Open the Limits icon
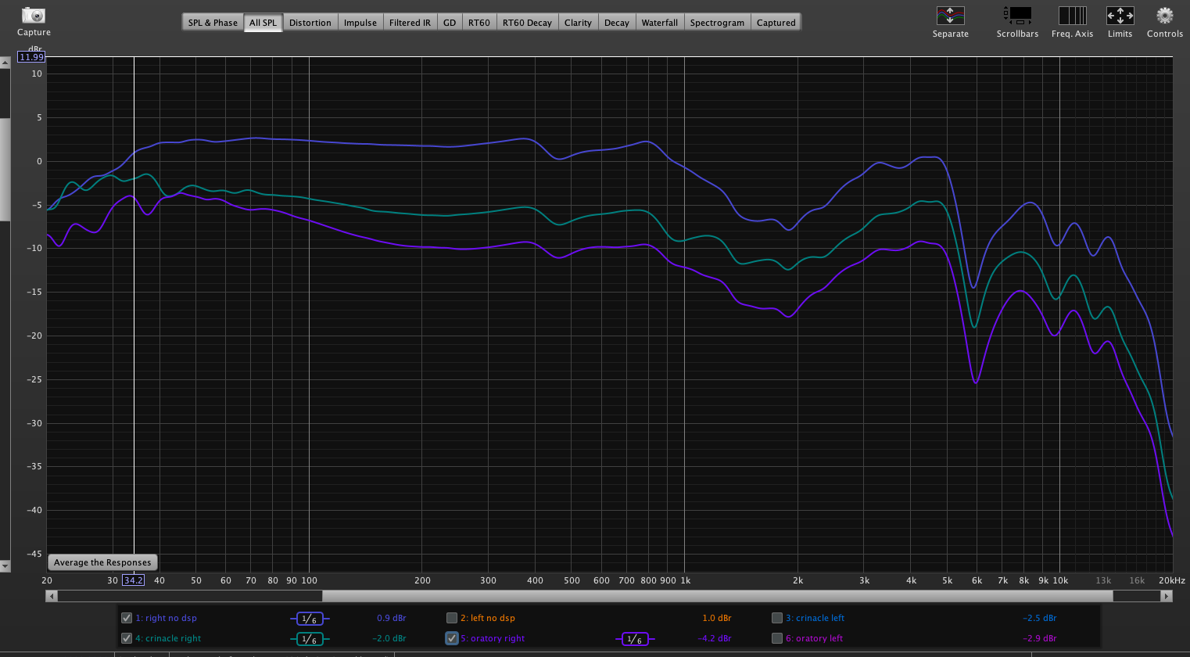This screenshot has height=657, width=1190. point(1120,16)
